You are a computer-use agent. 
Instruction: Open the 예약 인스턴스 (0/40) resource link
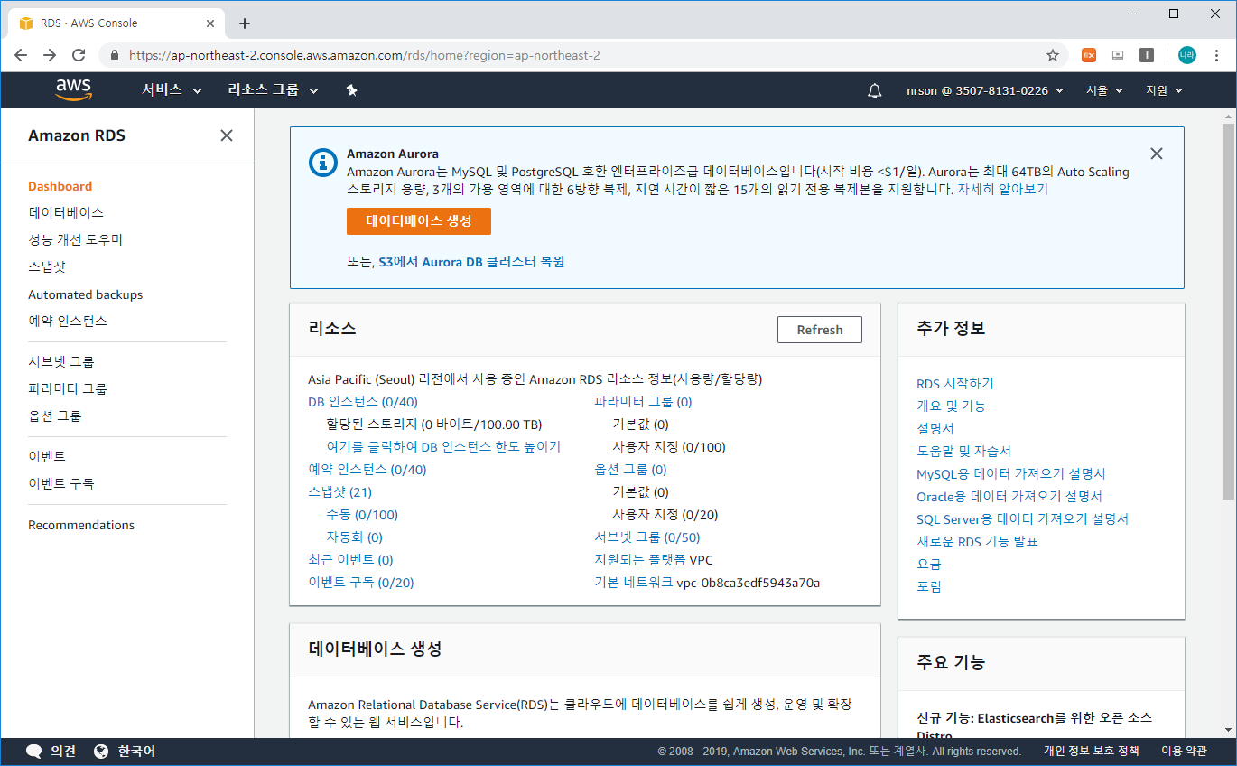(367, 470)
